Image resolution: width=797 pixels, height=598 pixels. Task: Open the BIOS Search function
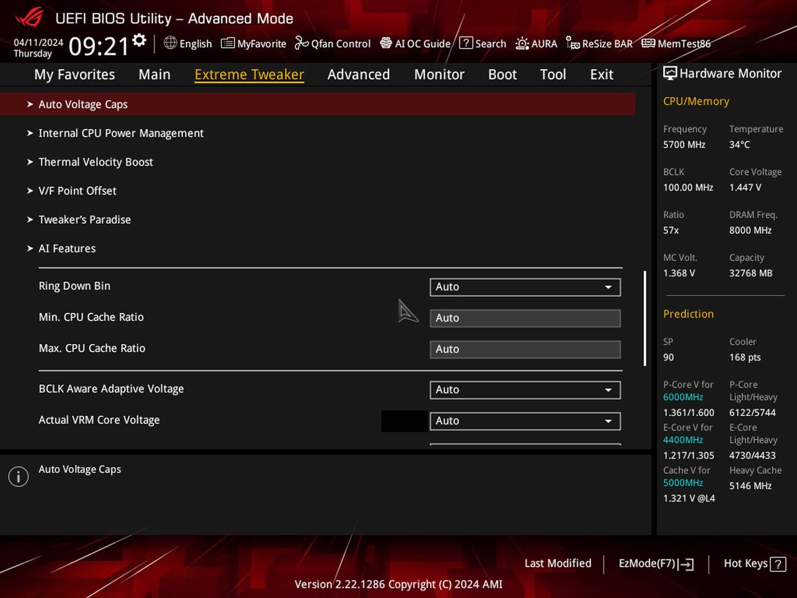pyautogui.click(x=483, y=43)
